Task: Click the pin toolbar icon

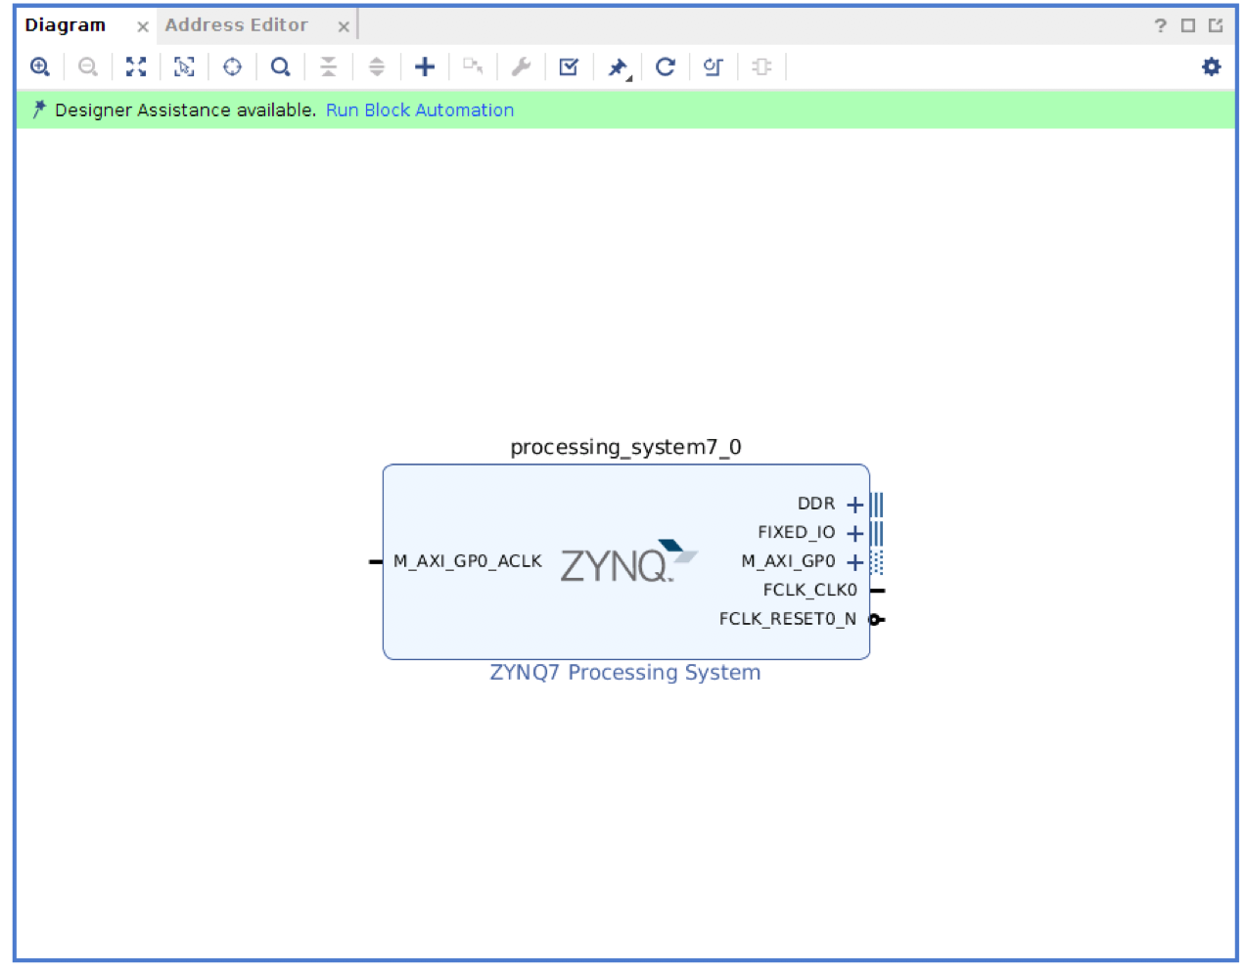Action: coord(618,67)
